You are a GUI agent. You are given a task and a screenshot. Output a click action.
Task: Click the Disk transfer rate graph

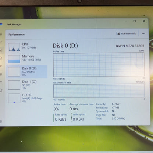99,90
